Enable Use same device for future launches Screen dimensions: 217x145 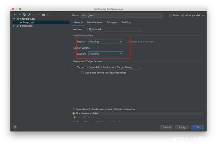[82, 72]
